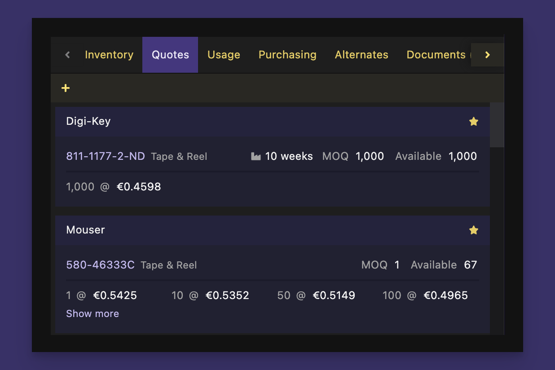Open the Alternates tab
555x370 pixels.
pos(361,55)
